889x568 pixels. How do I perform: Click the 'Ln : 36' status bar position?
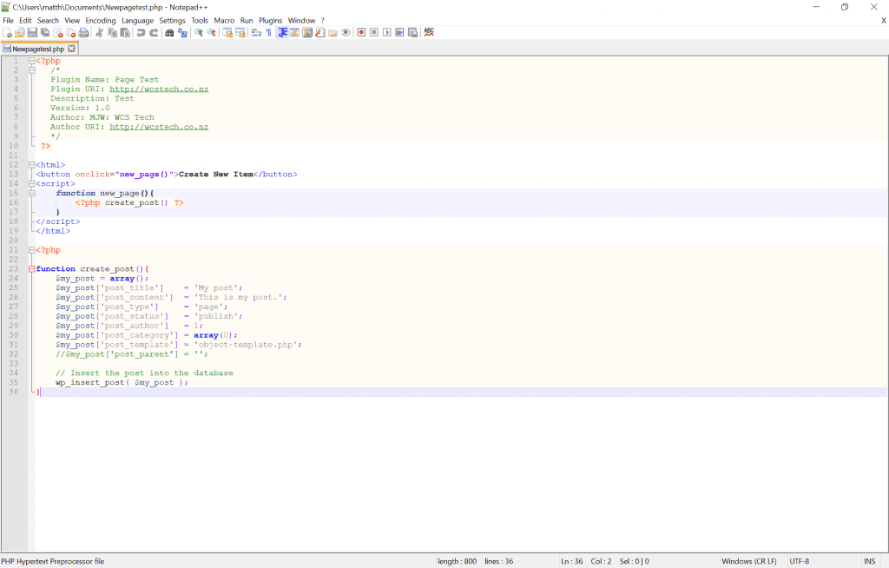point(571,561)
